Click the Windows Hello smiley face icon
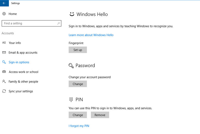Viewport: 200px width, 134px height. tap(72, 14)
